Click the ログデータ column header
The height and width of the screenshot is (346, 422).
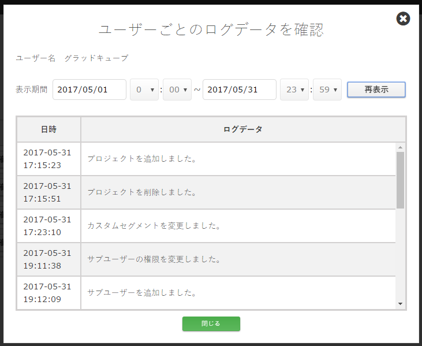[243, 129]
